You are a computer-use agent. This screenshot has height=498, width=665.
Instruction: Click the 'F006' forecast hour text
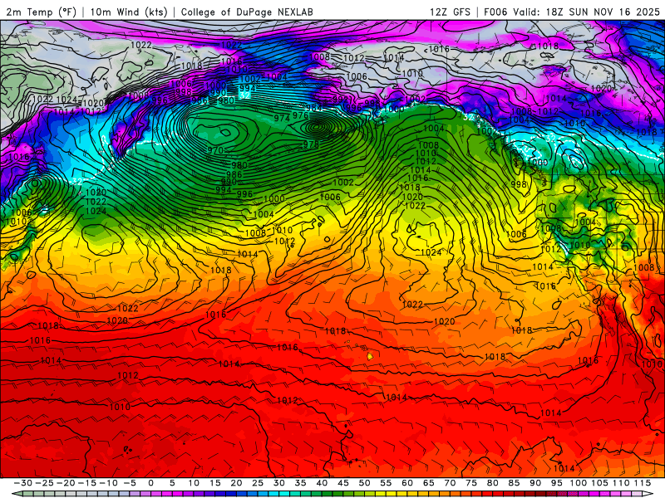pos(495,12)
